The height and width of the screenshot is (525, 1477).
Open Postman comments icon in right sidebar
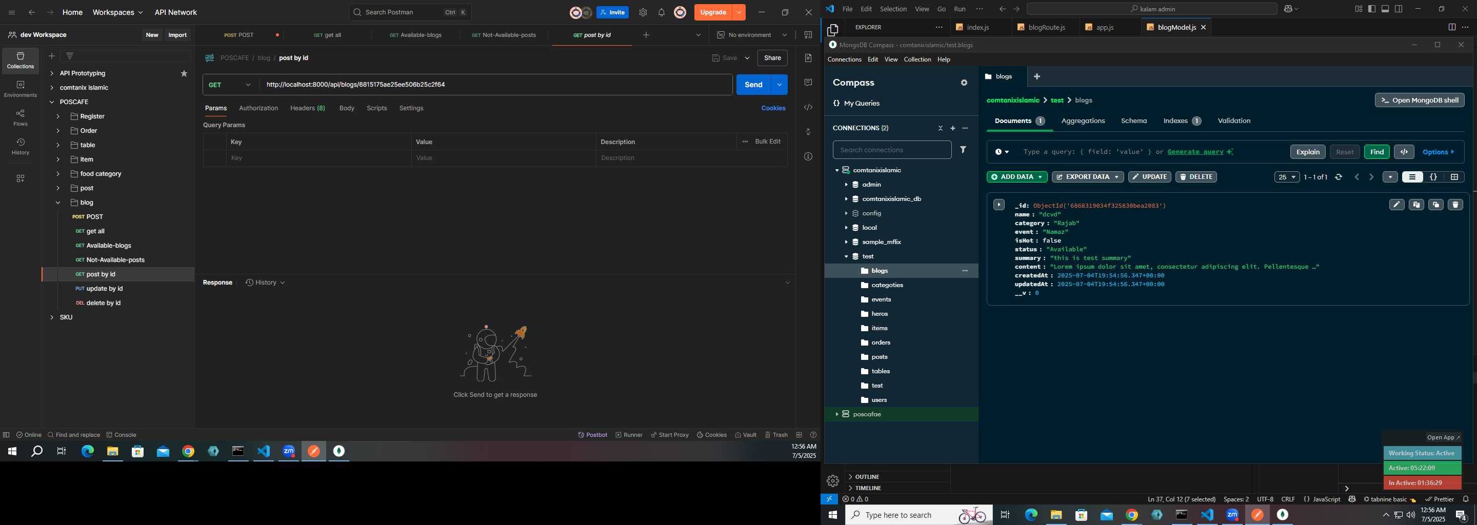pyautogui.click(x=808, y=83)
